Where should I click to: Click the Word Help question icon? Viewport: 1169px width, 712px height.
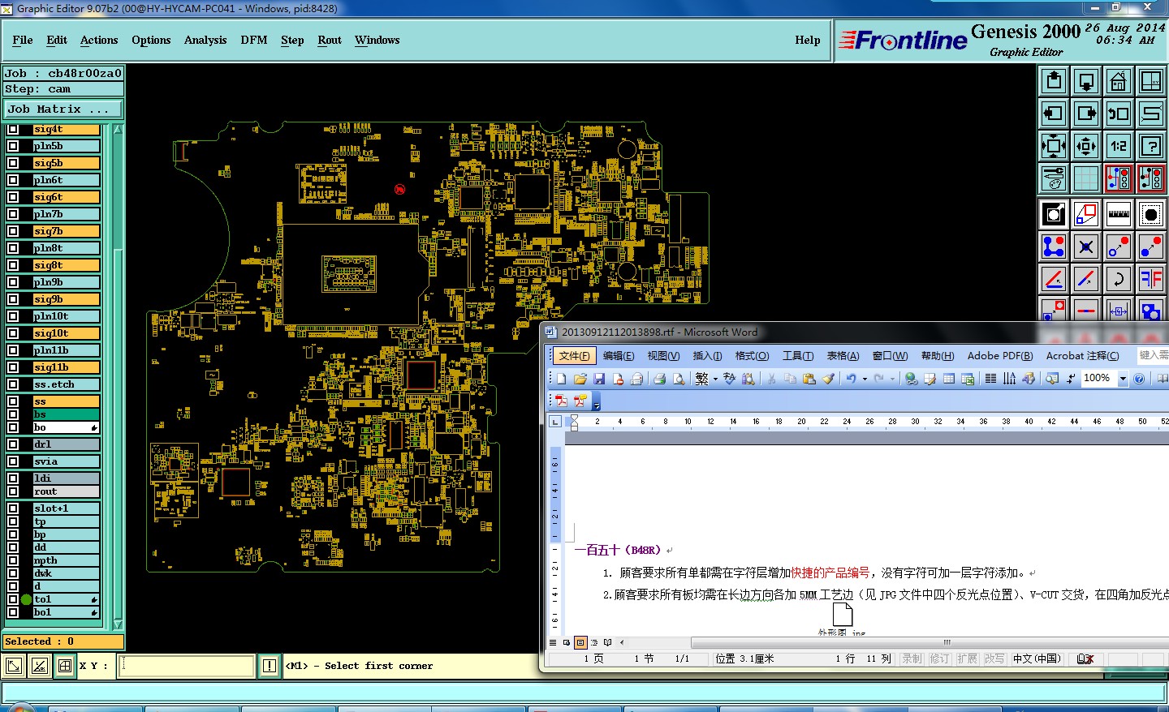[1139, 379]
